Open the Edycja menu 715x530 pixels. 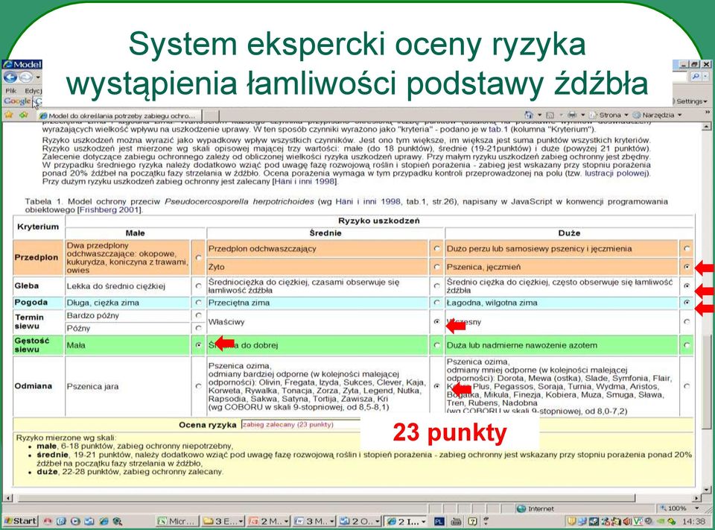click(33, 90)
